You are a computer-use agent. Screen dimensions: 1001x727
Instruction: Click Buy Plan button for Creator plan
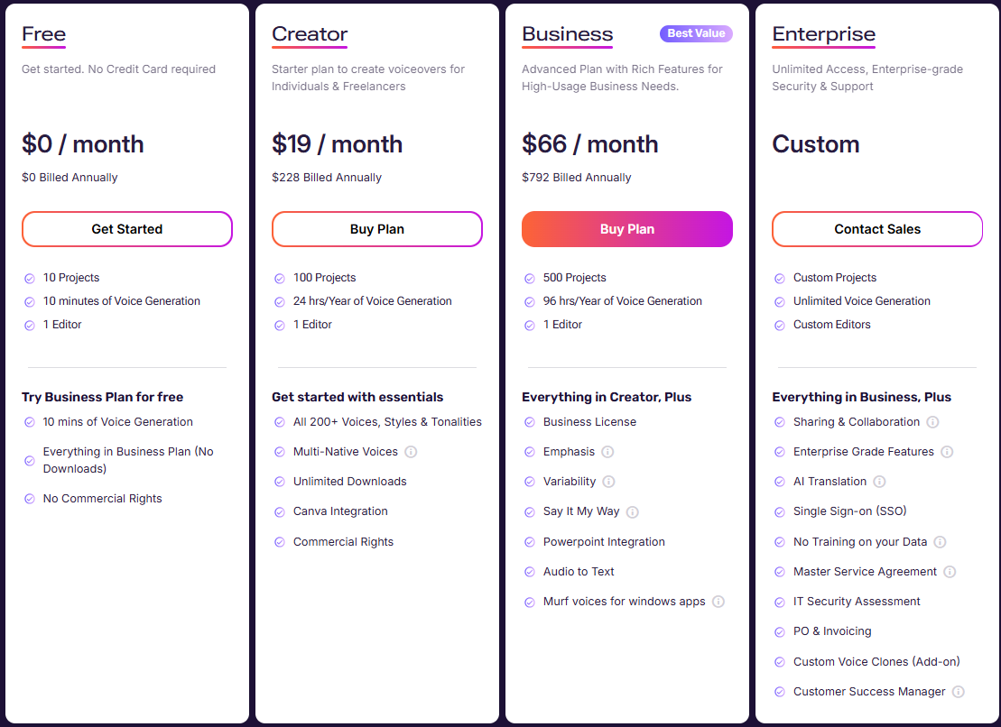tap(376, 229)
